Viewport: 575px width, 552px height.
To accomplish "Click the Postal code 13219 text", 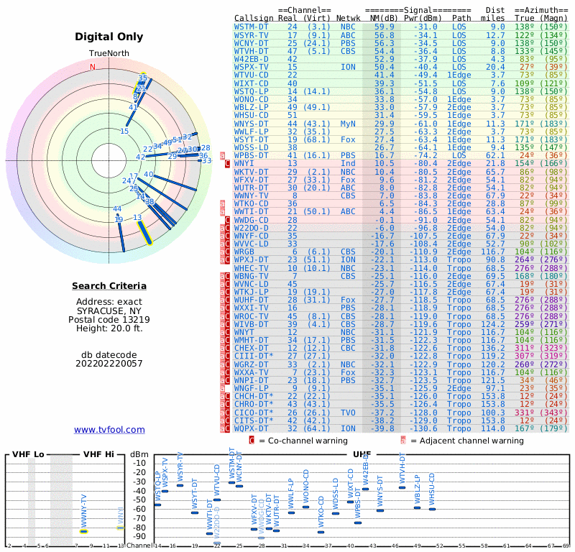I will point(109,319).
